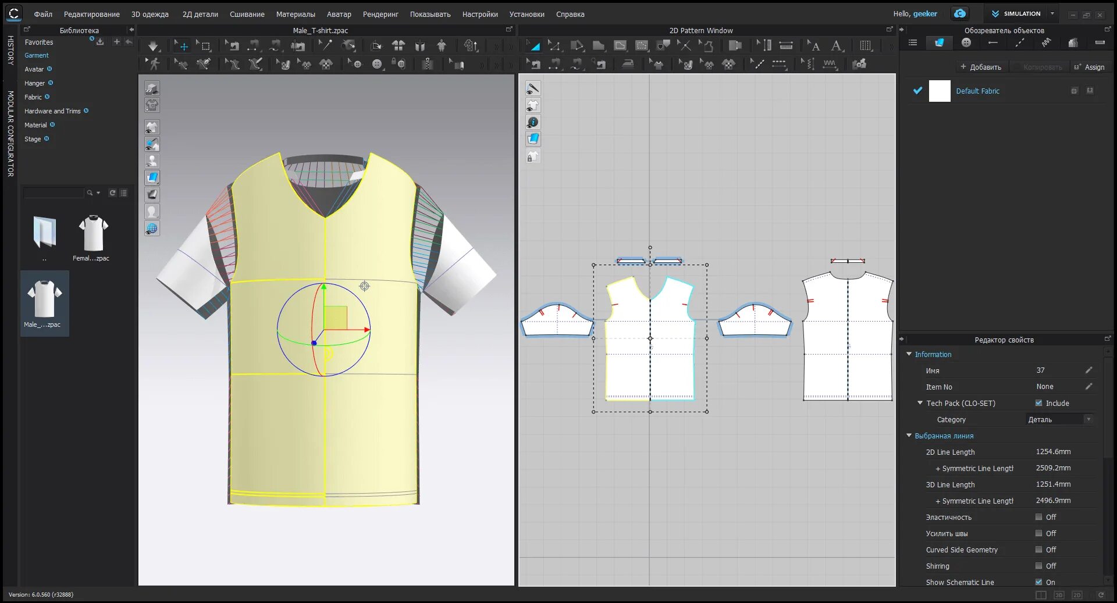The height and width of the screenshot is (603, 1117).
Task: Open the SIMULATION mode dropdown arrow
Action: (1052, 13)
